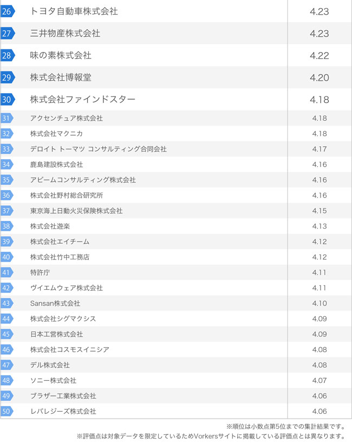Click the rank 27 badge
Screen dimensions: 352x443
[x=8, y=34]
